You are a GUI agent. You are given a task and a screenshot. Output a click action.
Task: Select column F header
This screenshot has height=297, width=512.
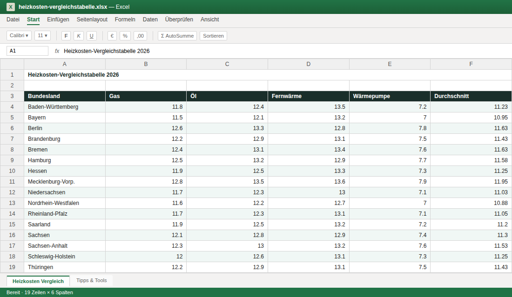pyautogui.click(x=471, y=64)
